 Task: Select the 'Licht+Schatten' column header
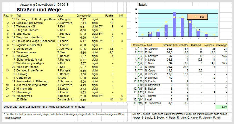[181, 45]
